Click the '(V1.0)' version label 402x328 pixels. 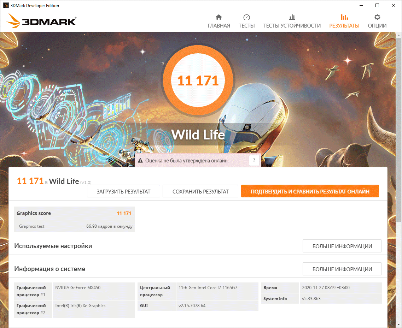tap(86, 183)
